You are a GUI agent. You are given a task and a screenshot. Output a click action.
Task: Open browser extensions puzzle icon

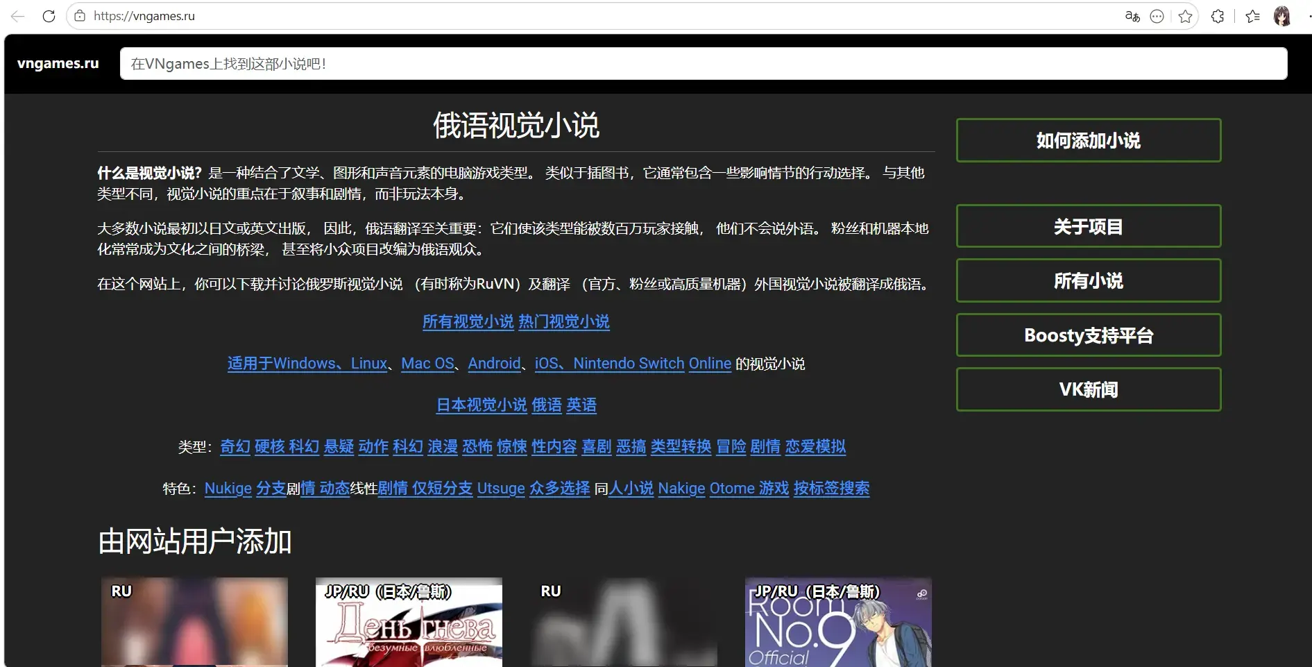(1218, 16)
